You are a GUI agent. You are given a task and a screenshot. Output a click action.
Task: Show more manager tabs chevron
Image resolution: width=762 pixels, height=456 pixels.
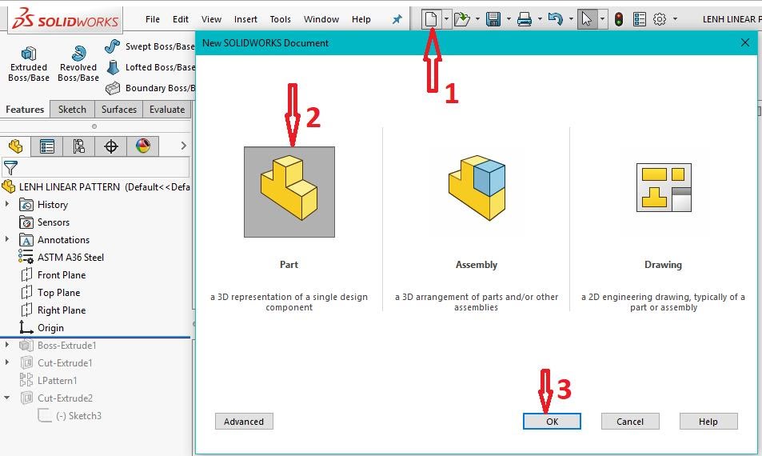[x=183, y=146]
